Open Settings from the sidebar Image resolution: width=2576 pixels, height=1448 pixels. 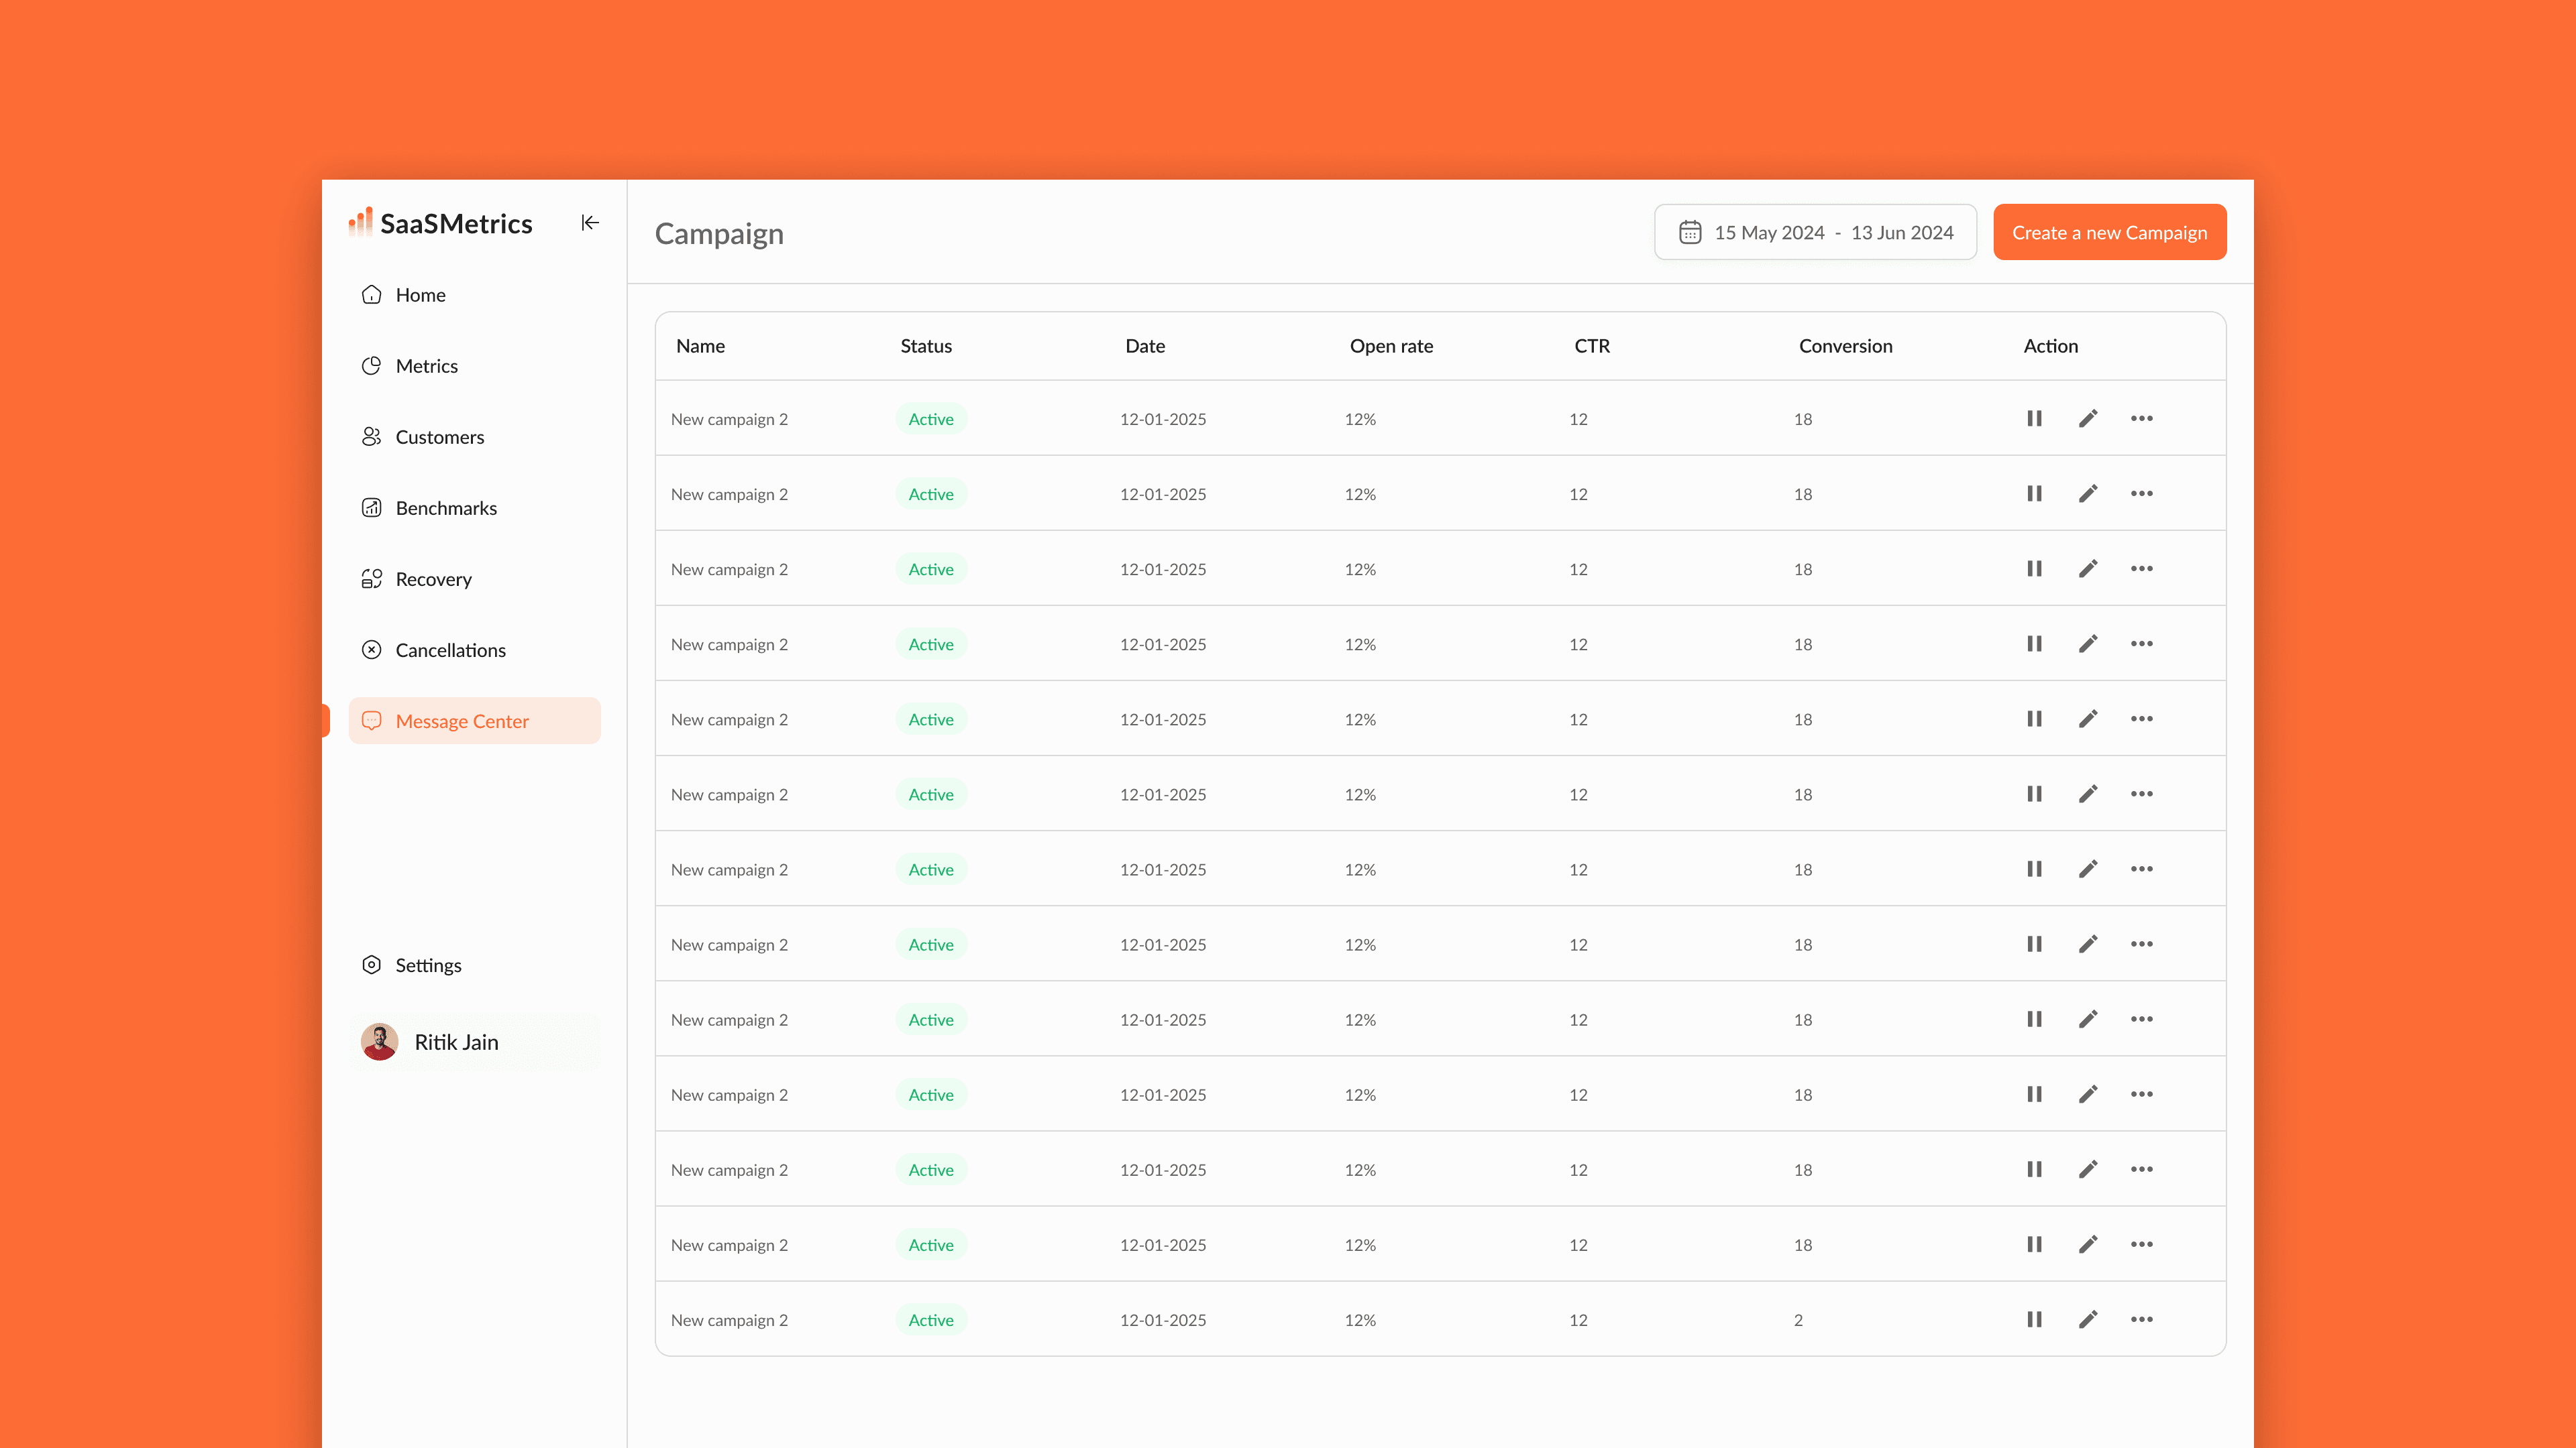click(x=427, y=965)
